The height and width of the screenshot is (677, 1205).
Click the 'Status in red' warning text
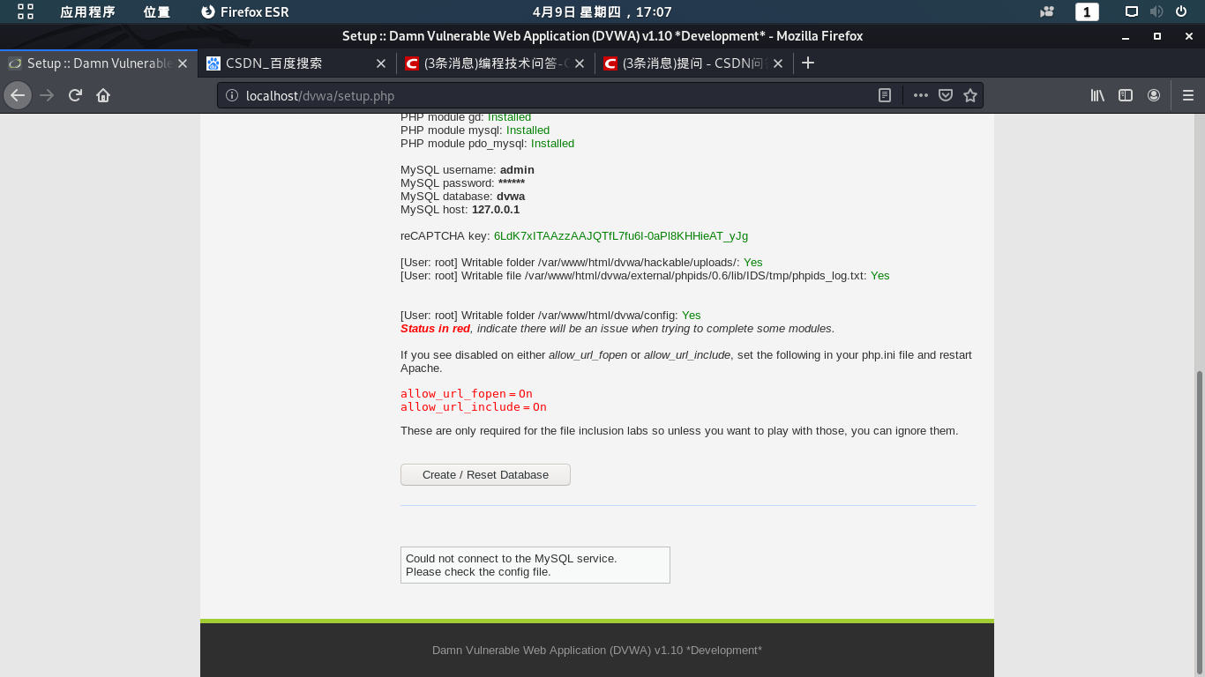coord(435,328)
